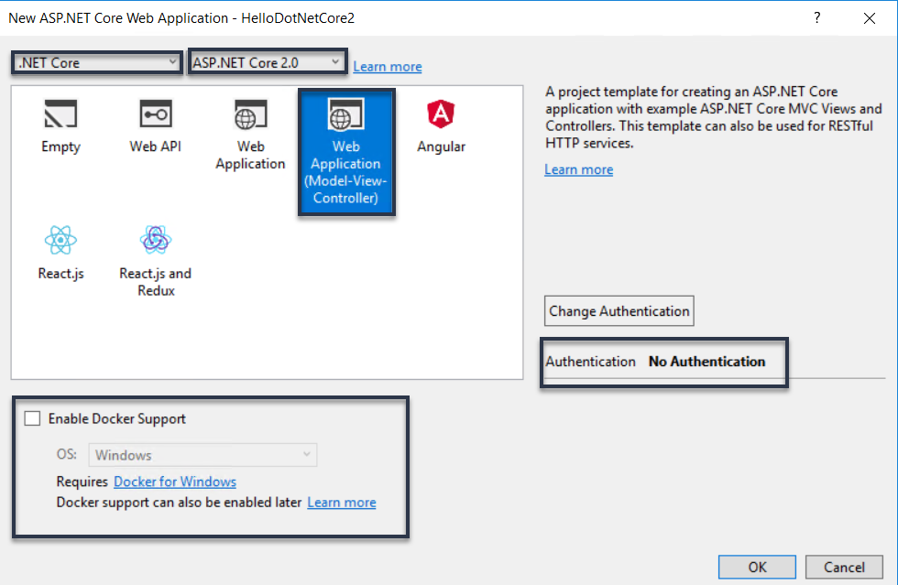Pick the Web Application template icon
898x585 pixels.
click(x=250, y=114)
